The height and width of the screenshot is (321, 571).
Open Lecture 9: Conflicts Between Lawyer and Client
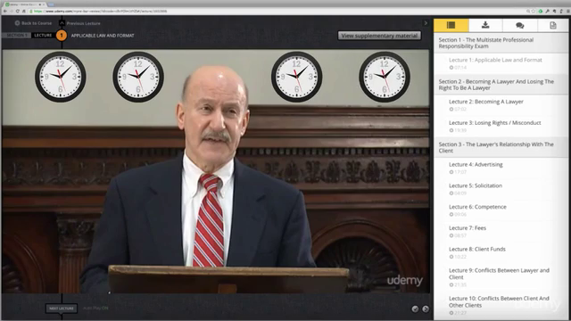click(501, 277)
